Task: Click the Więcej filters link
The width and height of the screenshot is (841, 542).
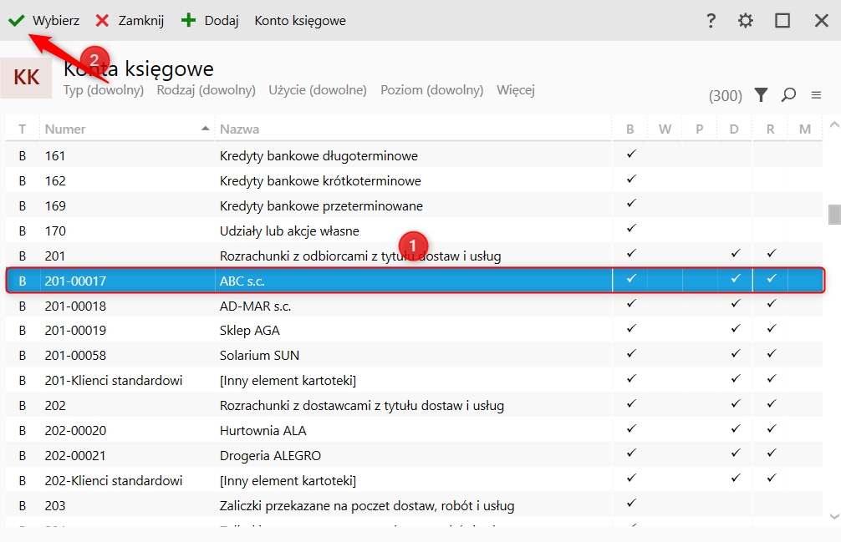Action: click(515, 90)
